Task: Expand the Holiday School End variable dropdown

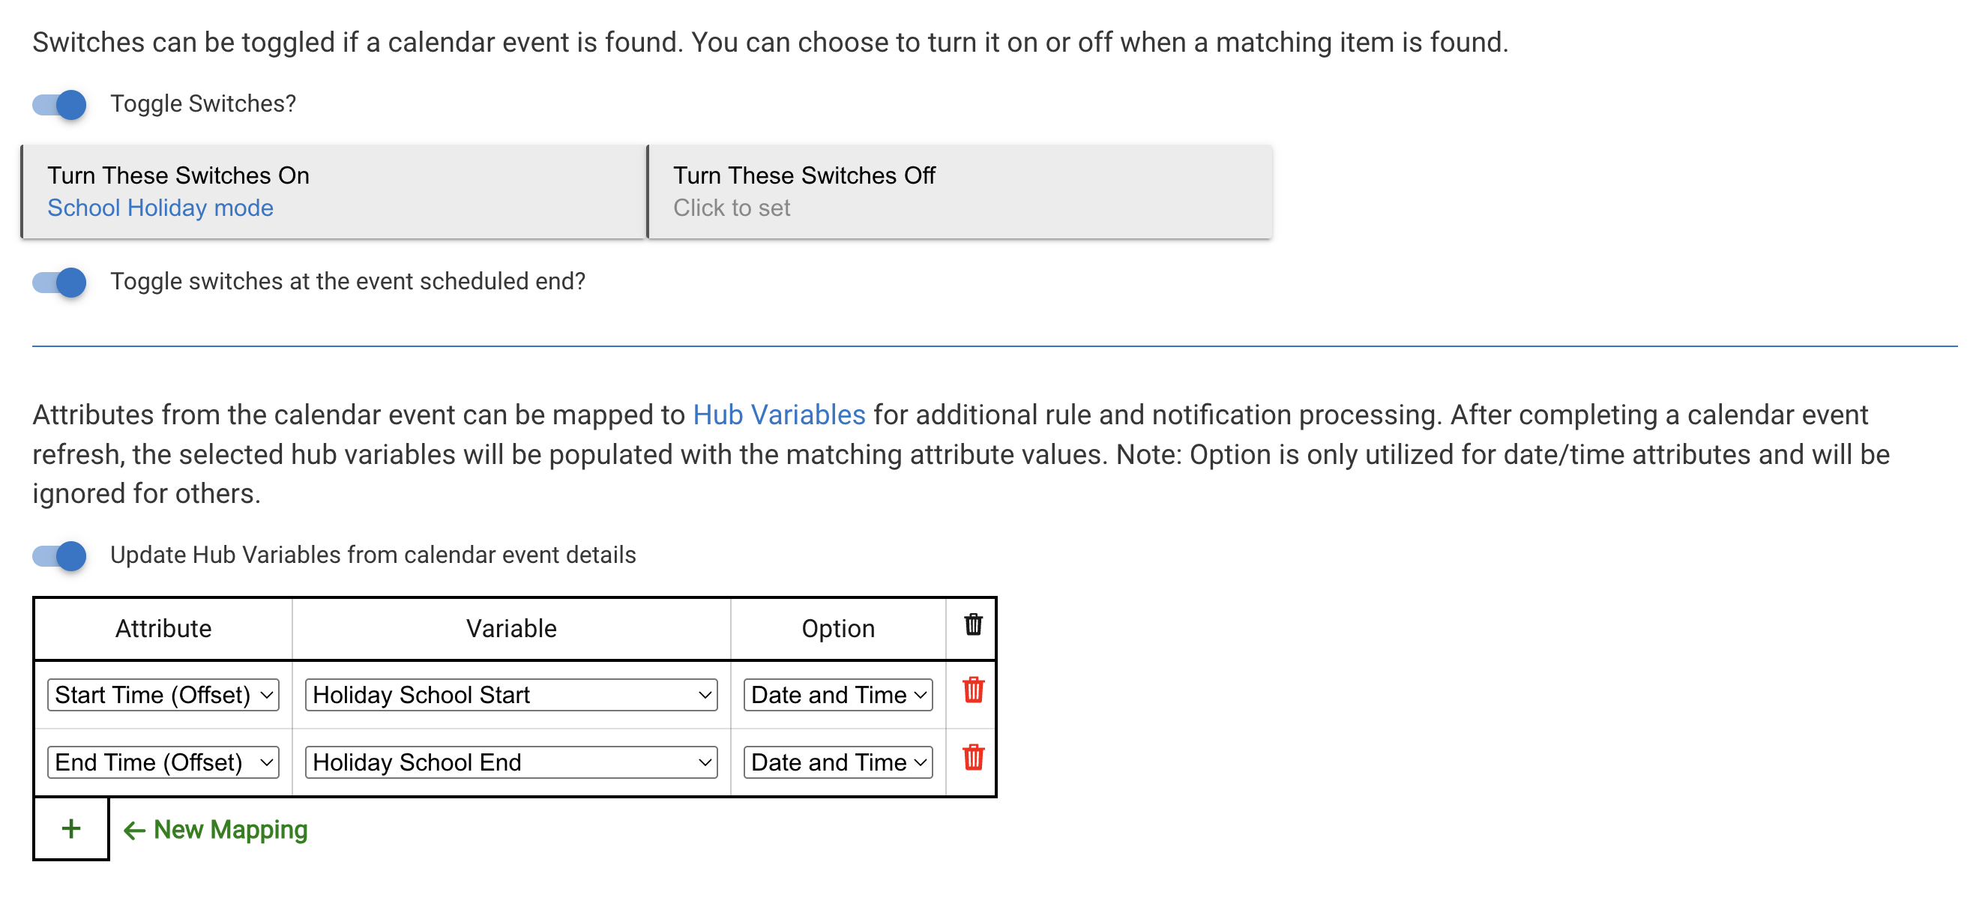Action: (511, 762)
